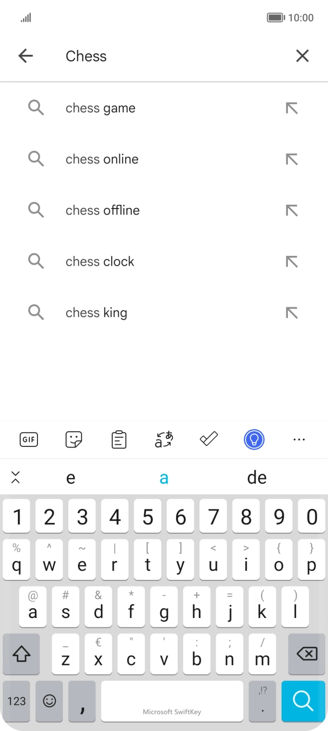The width and height of the screenshot is (328, 731).
Task: Tap the search magnifier beside chess clock
Action: coord(36,261)
